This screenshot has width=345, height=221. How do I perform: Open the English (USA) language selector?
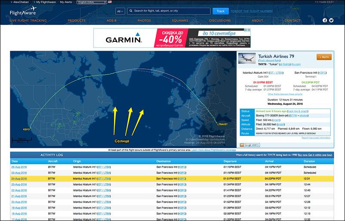click(x=92, y=2)
